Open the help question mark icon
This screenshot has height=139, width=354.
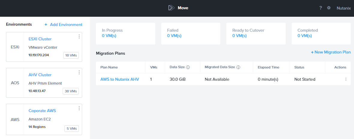(x=320, y=8)
